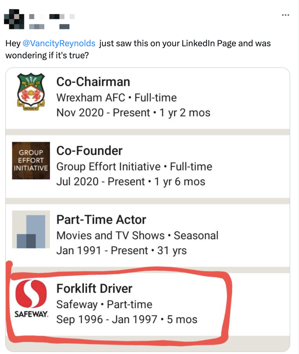
Task: Click the Wrexham AFC Full-time text
Action: 117,98
